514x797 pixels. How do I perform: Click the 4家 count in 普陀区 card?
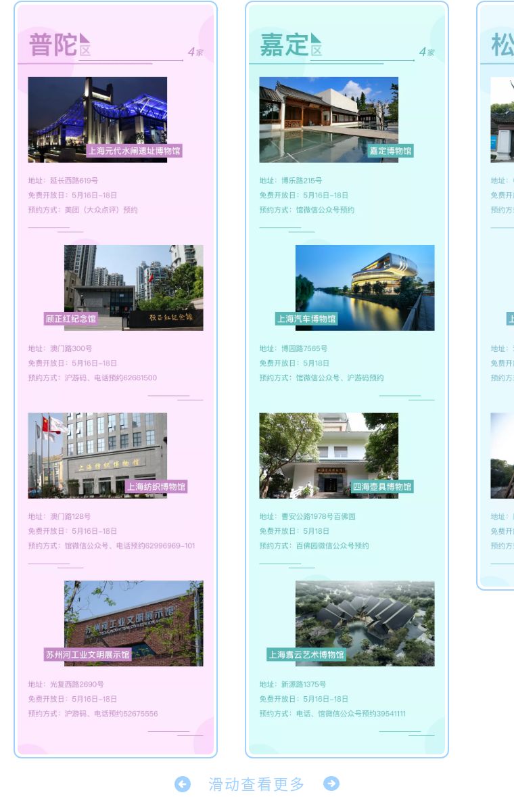pyautogui.click(x=195, y=52)
